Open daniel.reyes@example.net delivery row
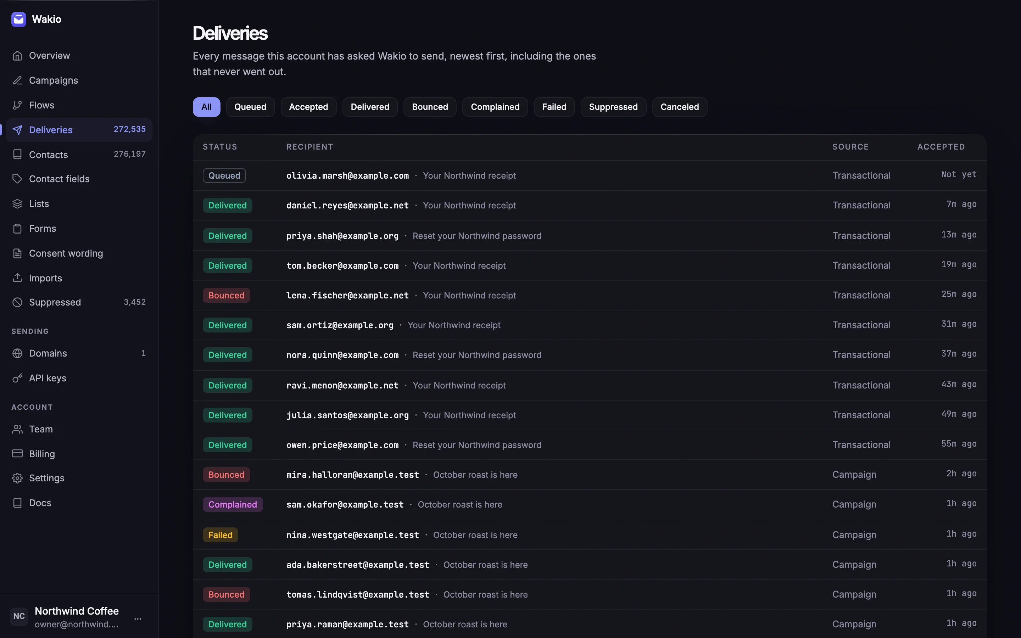1021x638 pixels. [590, 206]
